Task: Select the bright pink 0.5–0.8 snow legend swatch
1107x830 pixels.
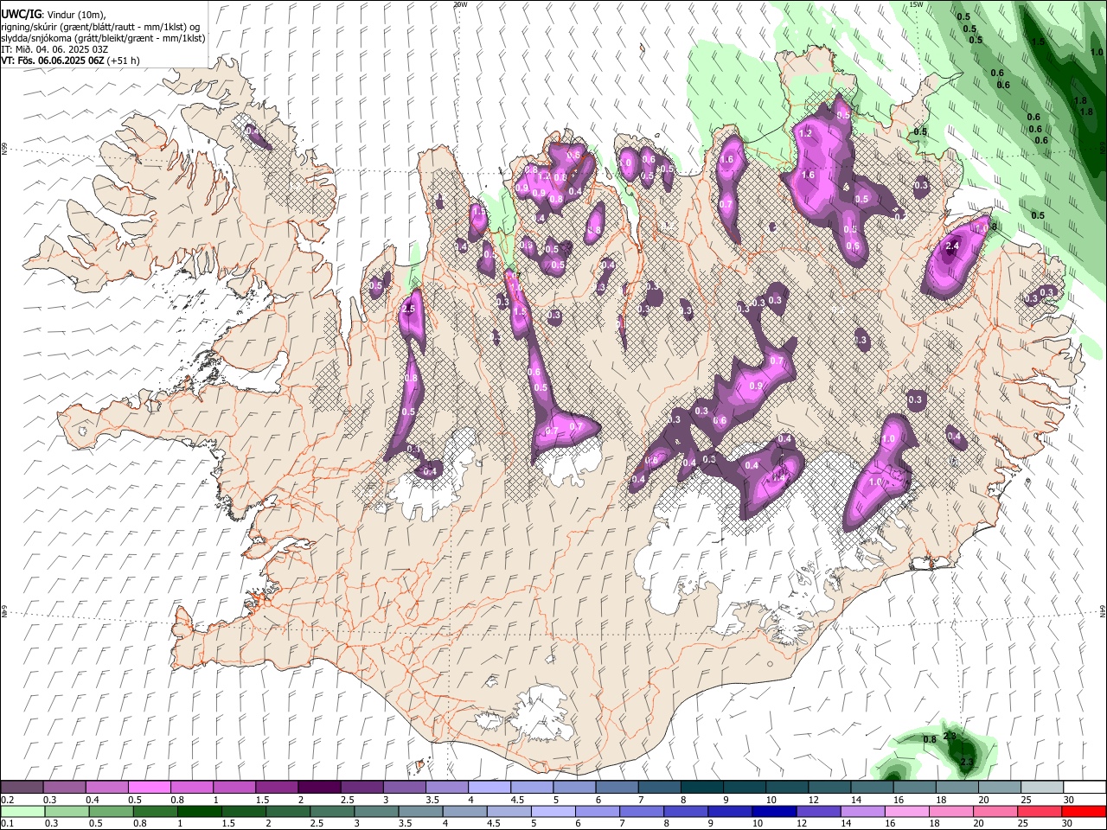Action: (149, 788)
